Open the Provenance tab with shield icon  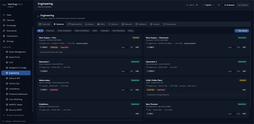(x=170, y=24)
